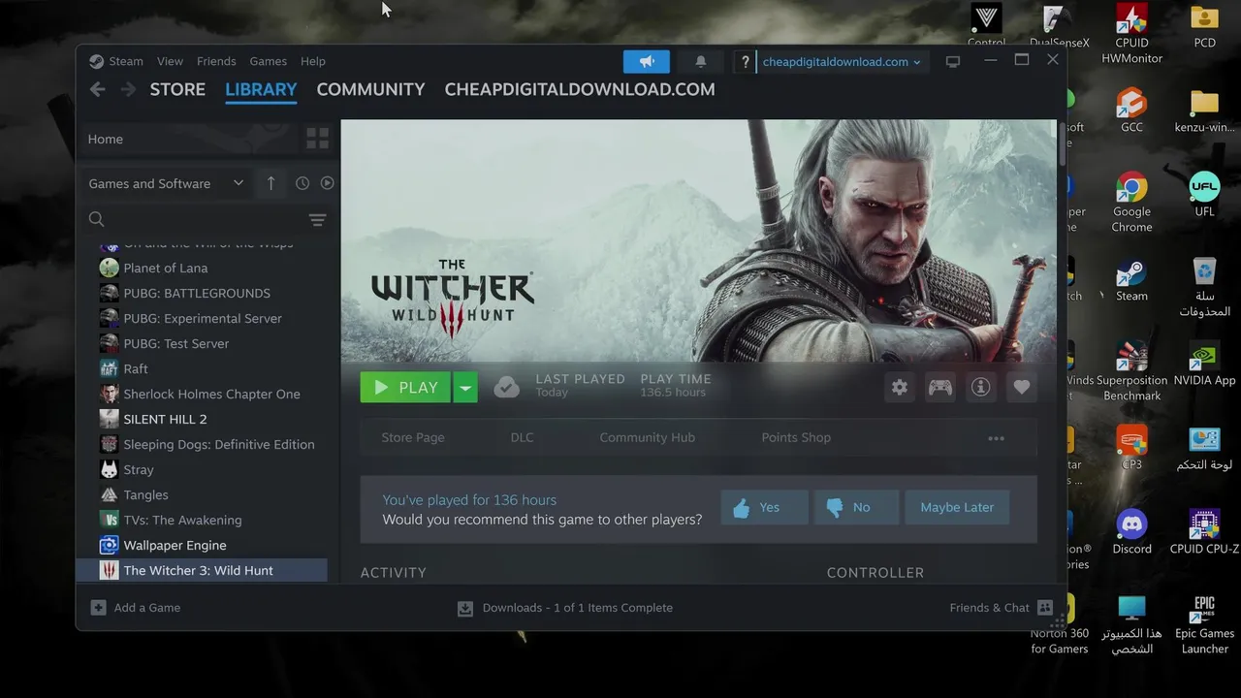Open Friends & Chat icon
The image size is (1241, 698).
click(x=1045, y=608)
